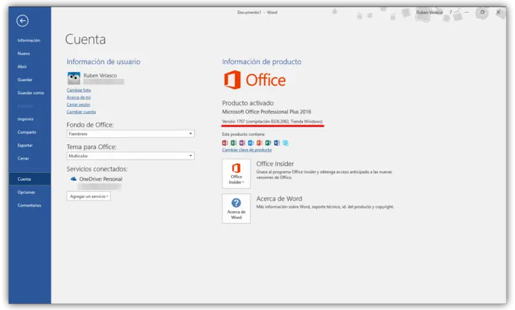Click the Cambiar cuenta link

(81, 111)
